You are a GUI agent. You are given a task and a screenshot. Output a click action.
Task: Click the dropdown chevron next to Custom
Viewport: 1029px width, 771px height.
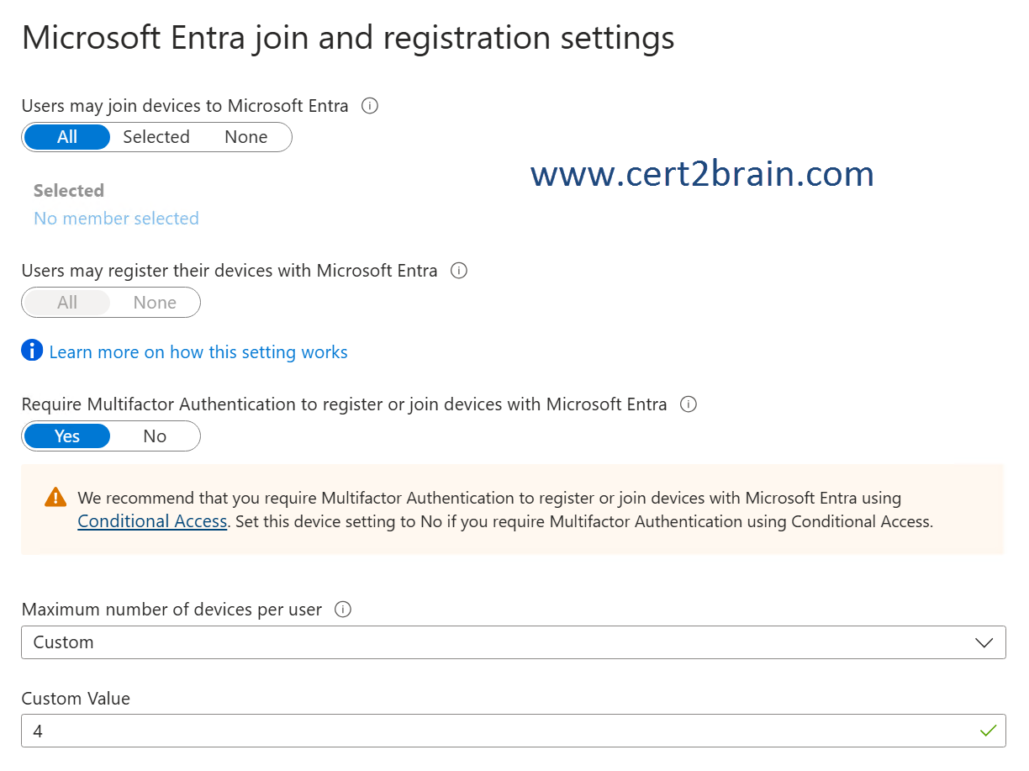pyautogui.click(x=984, y=642)
